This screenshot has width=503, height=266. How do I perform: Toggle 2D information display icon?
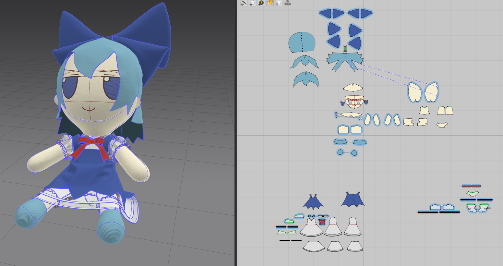pyautogui.click(x=261, y=3)
